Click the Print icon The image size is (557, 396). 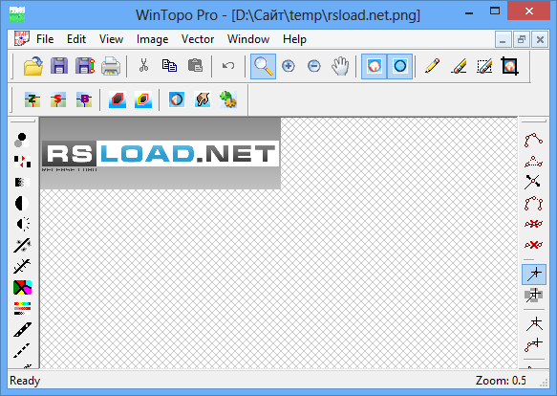tap(111, 66)
